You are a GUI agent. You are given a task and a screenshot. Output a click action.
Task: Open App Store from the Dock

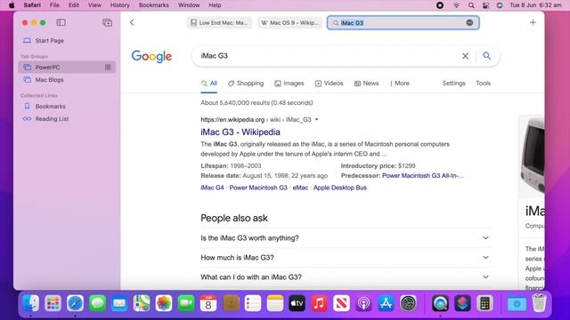[x=386, y=303]
